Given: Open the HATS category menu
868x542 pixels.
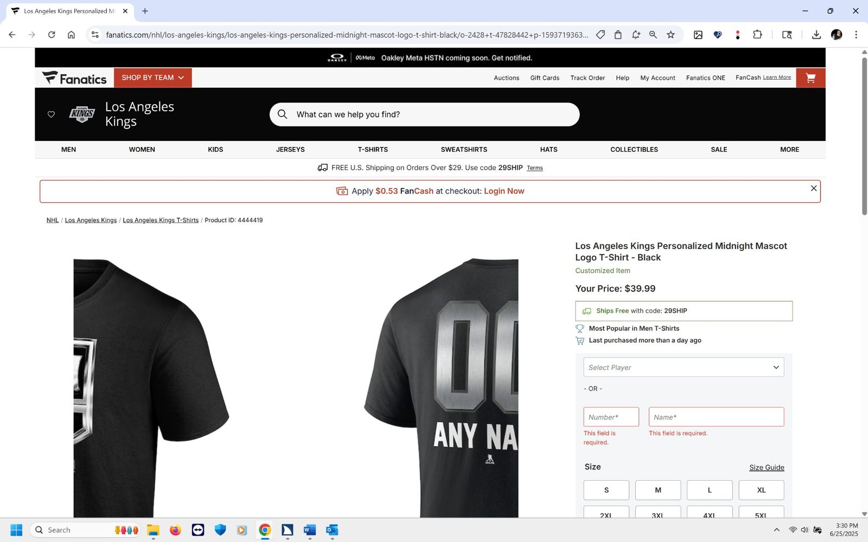Looking at the screenshot, I should (548, 150).
